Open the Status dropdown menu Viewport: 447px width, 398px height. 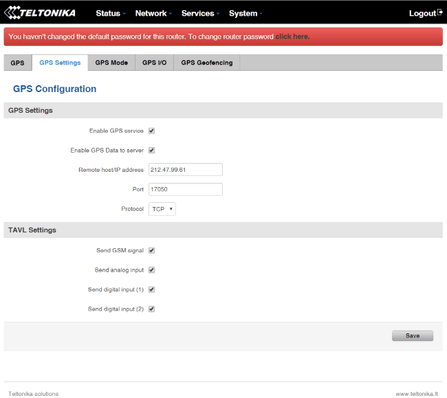pos(110,13)
